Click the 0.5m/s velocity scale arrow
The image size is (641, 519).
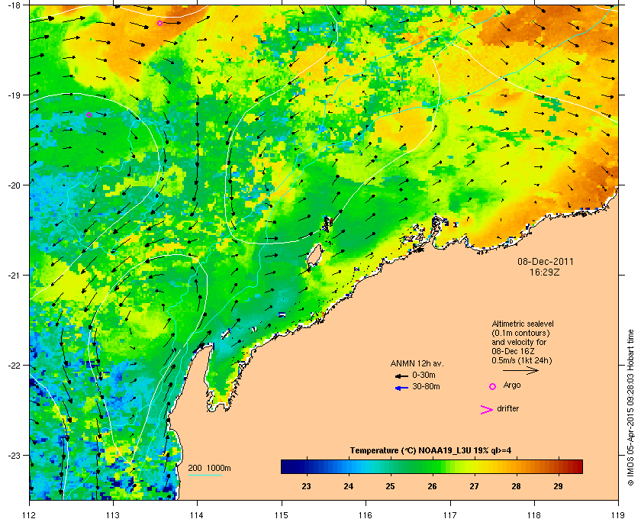click(x=520, y=370)
